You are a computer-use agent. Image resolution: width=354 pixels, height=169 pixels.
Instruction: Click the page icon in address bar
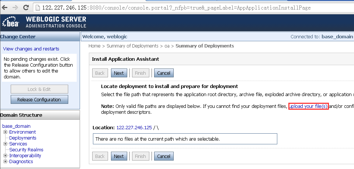click(x=38, y=8)
